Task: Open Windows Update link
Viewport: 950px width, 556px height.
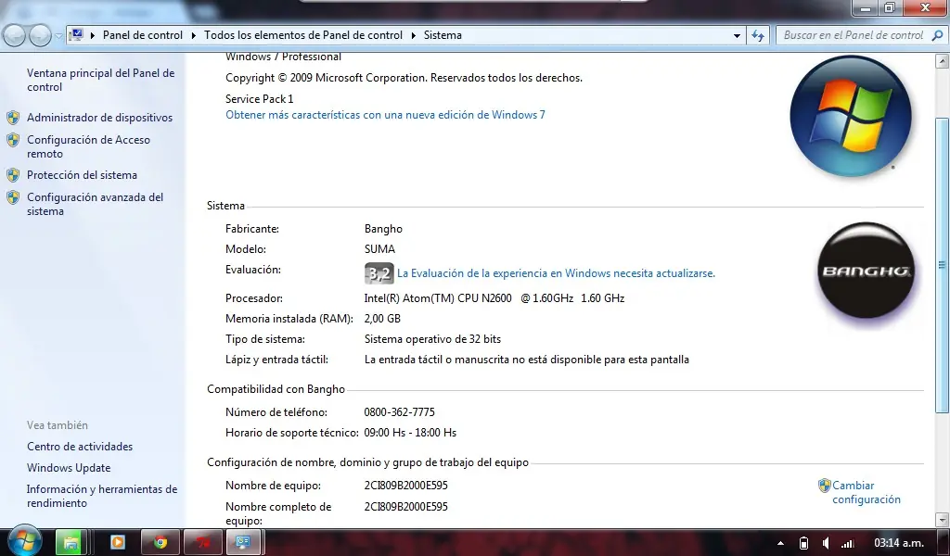Action: pyautogui.click(x=69, y=468)
